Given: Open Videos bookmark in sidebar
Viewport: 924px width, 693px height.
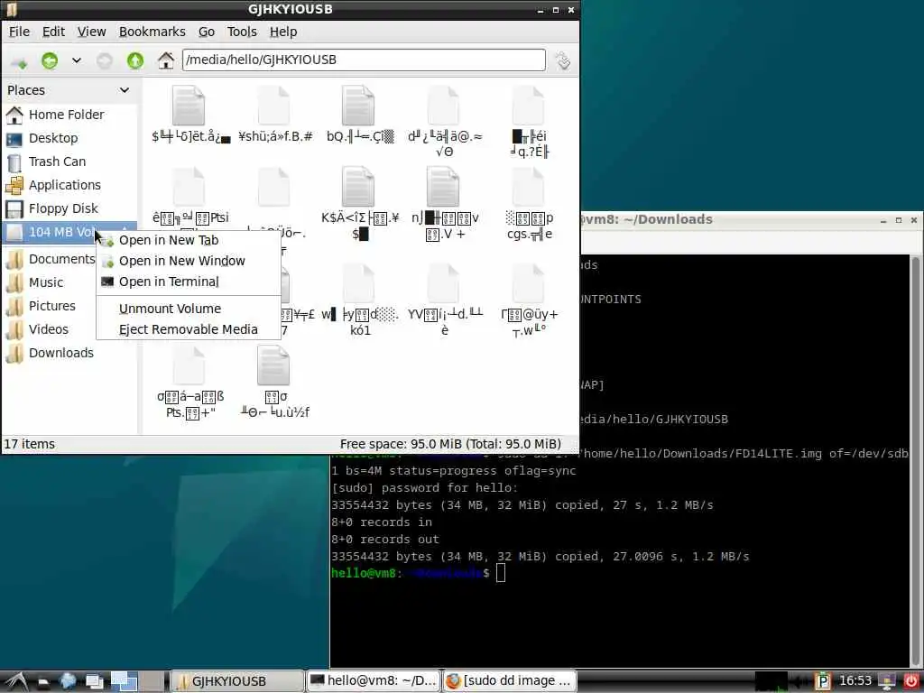Looking at the screenshot, I should tap(51, 329).
